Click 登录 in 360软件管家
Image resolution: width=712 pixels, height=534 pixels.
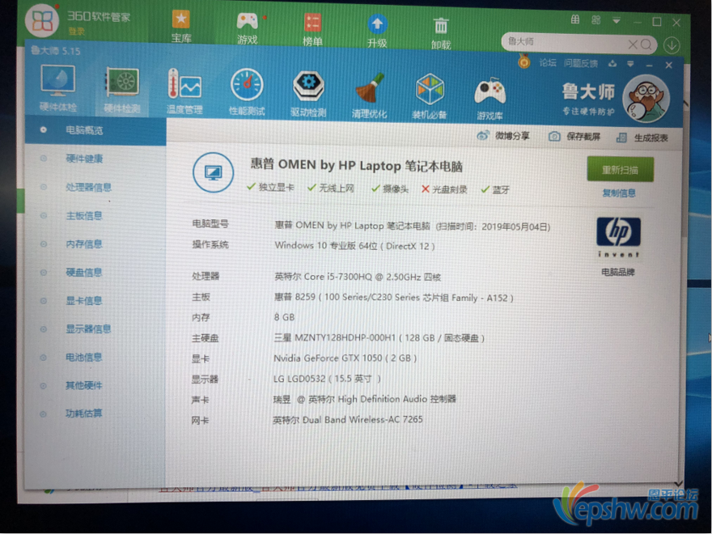77,32
